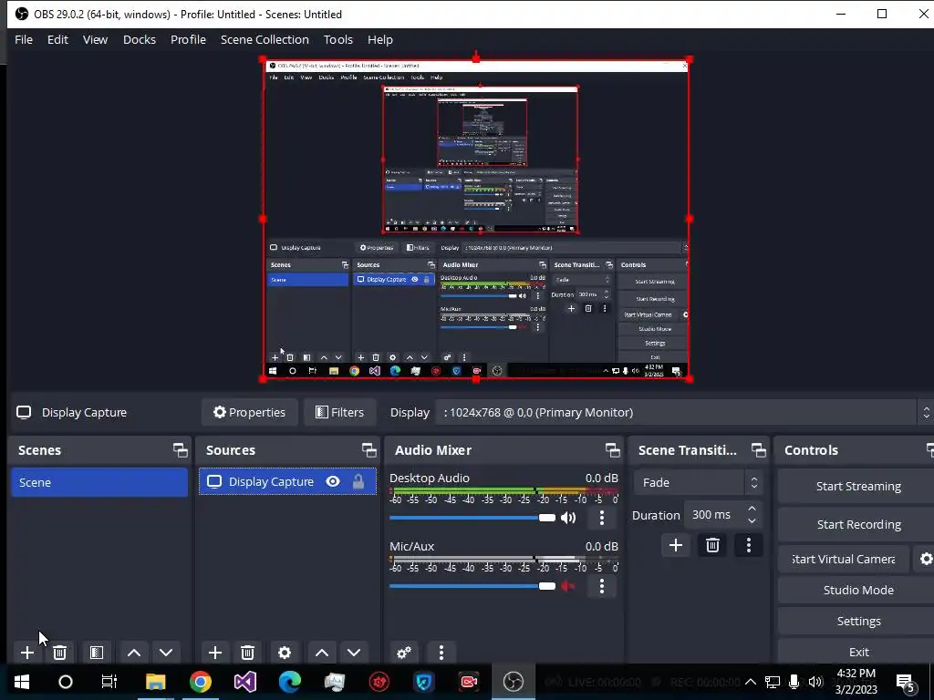Open the Display monitor selection dropdown
Viewport: 934px width, 700px height.
[684, 413]
